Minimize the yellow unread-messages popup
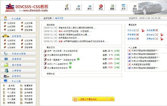 click(x=107, y=99)
